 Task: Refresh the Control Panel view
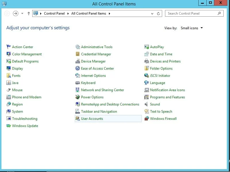coord(158,13)
